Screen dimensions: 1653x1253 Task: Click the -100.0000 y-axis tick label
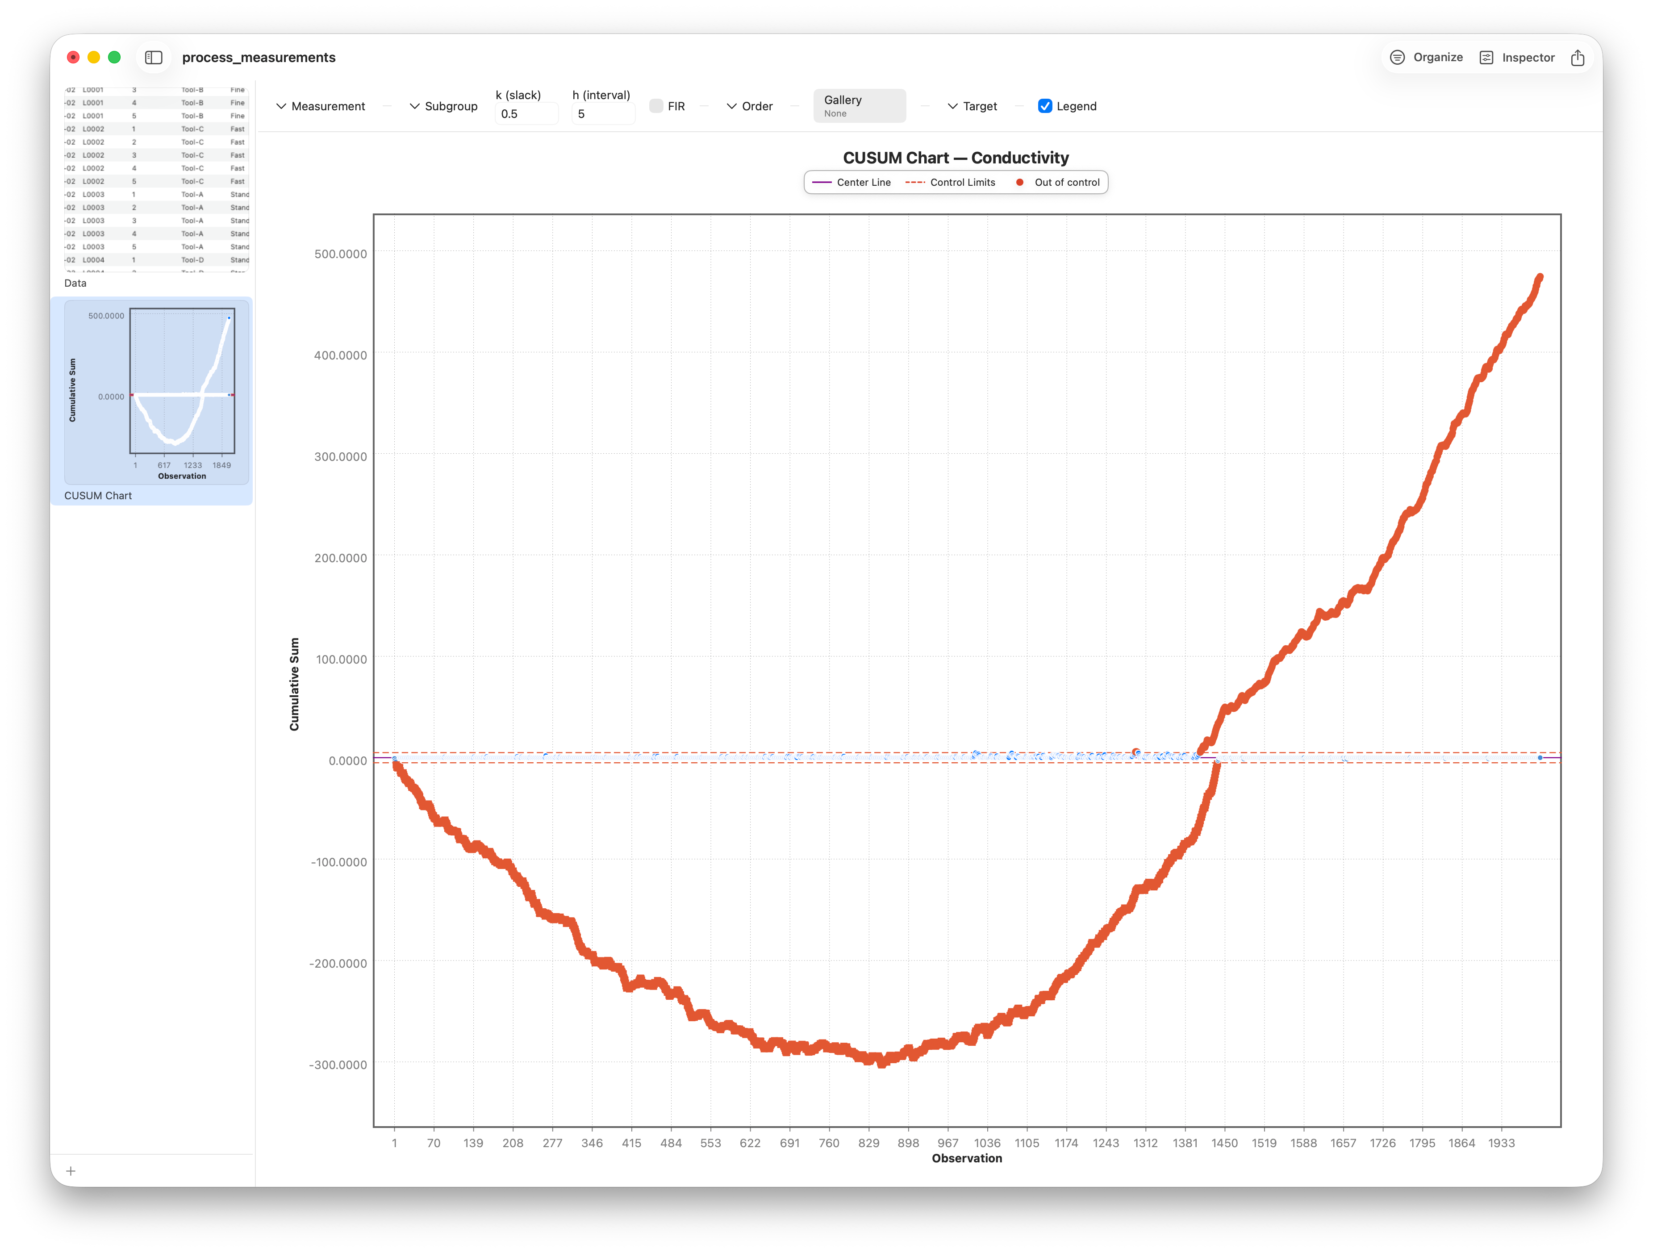coord(338,862)
